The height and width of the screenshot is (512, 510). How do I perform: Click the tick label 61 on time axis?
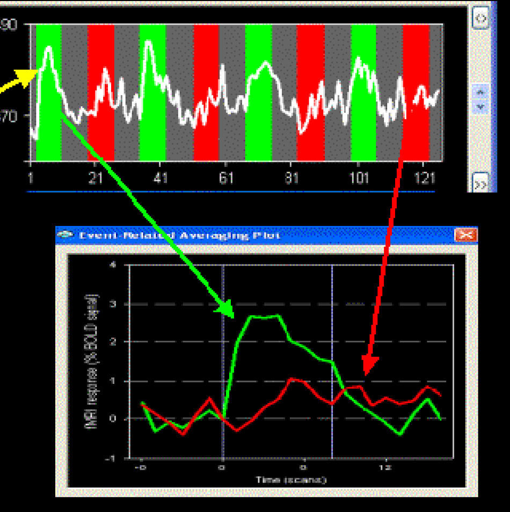[227, 177]
